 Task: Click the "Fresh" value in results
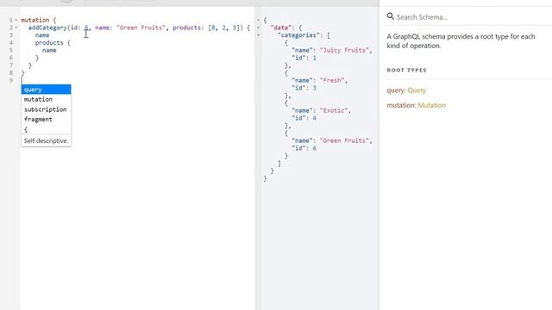pos(332,80)
